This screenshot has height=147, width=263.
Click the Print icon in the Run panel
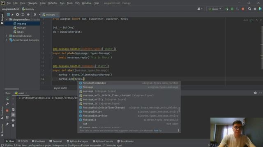click(x=13, y=120)
